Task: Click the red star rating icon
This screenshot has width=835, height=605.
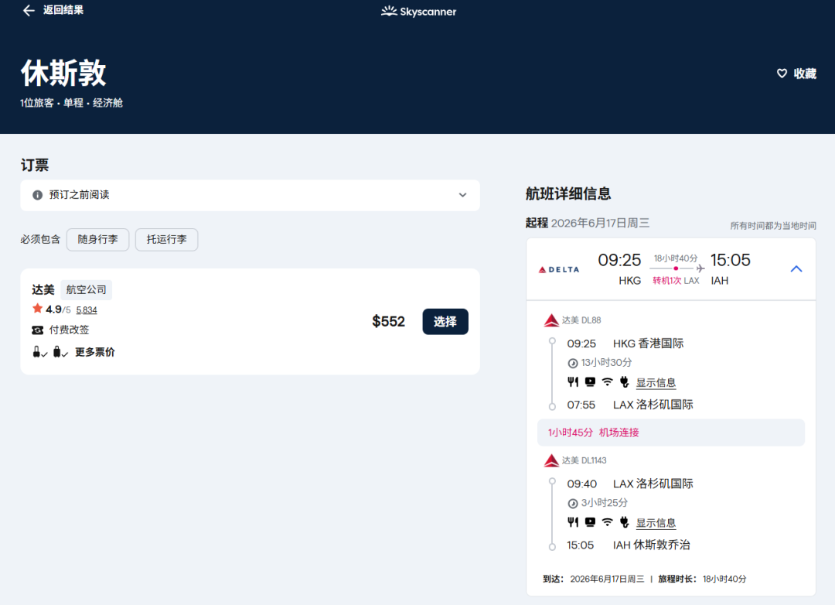Action: (x=37, y=309)
